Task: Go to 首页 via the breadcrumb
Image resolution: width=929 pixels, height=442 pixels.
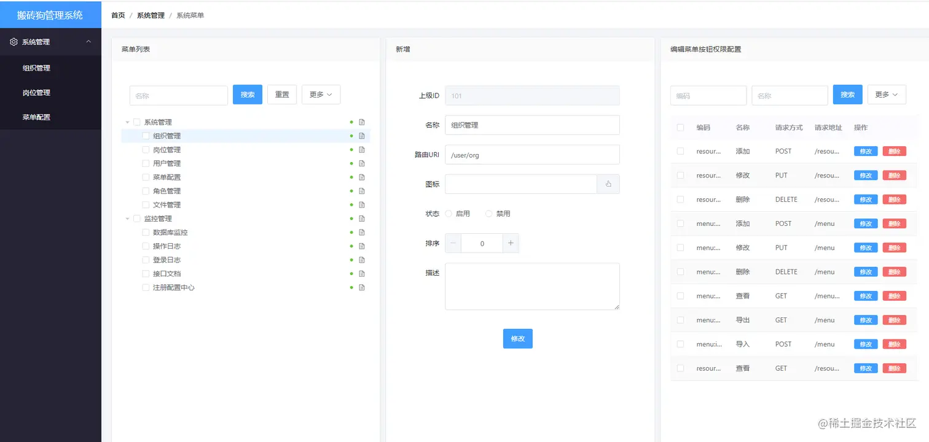Action: 118,15
